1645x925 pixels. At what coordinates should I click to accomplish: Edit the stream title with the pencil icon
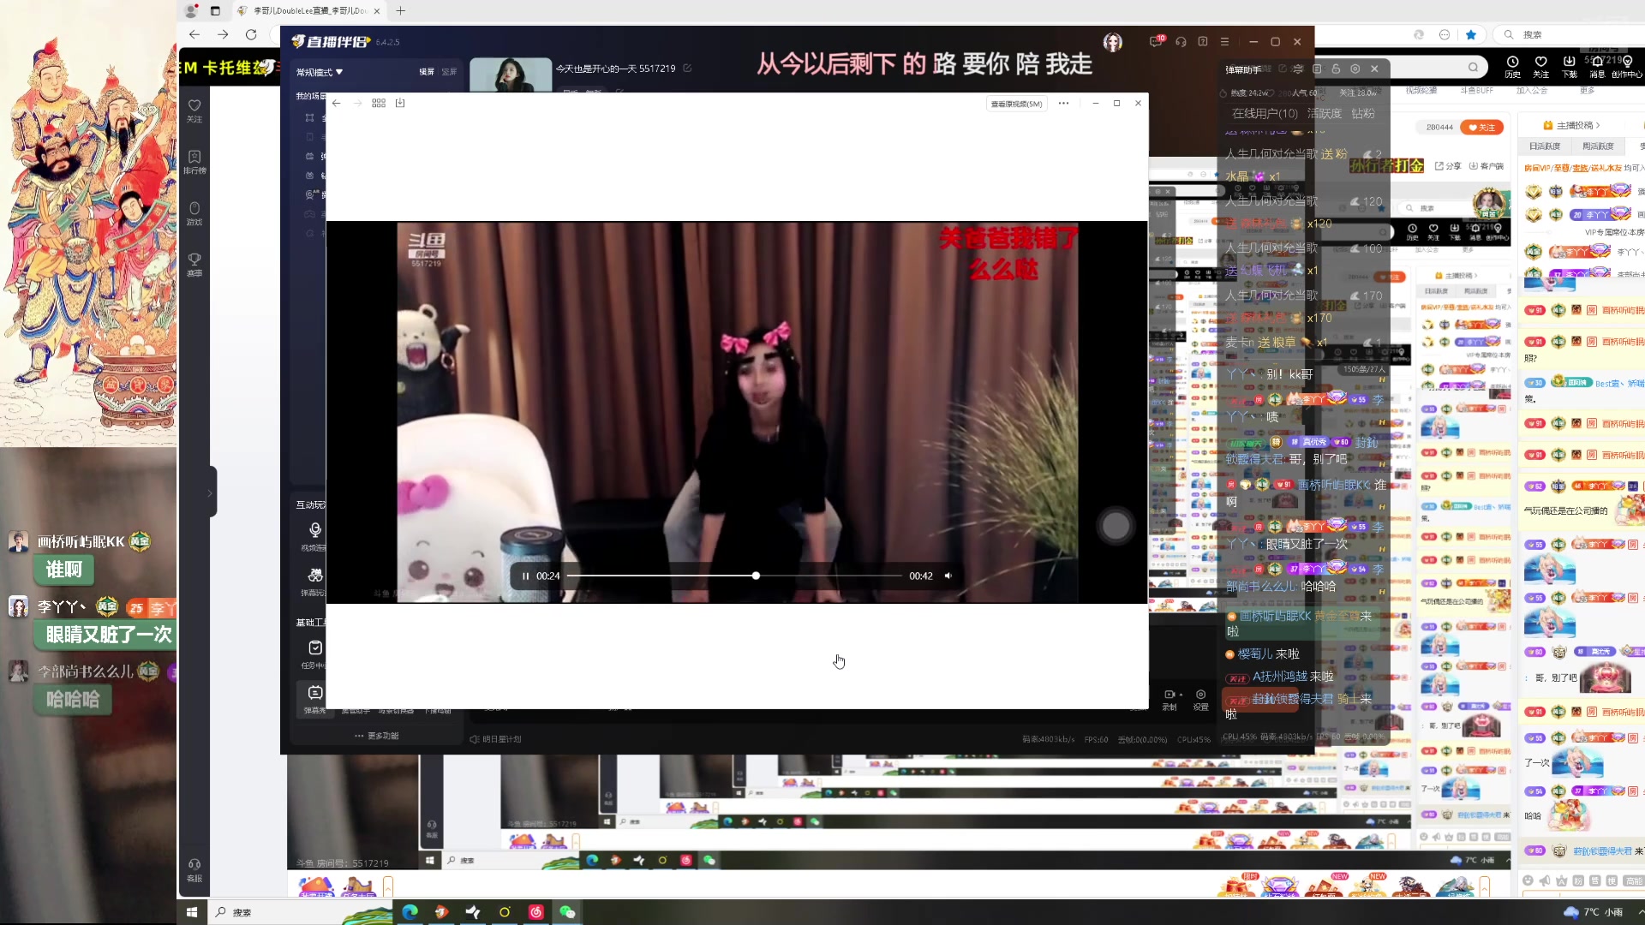click(x=687, y=69)
